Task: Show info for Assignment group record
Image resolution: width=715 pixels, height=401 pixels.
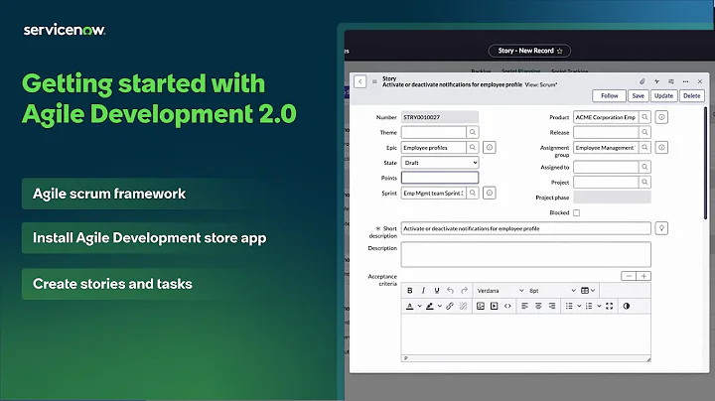Action: click(x=661, y=147)
